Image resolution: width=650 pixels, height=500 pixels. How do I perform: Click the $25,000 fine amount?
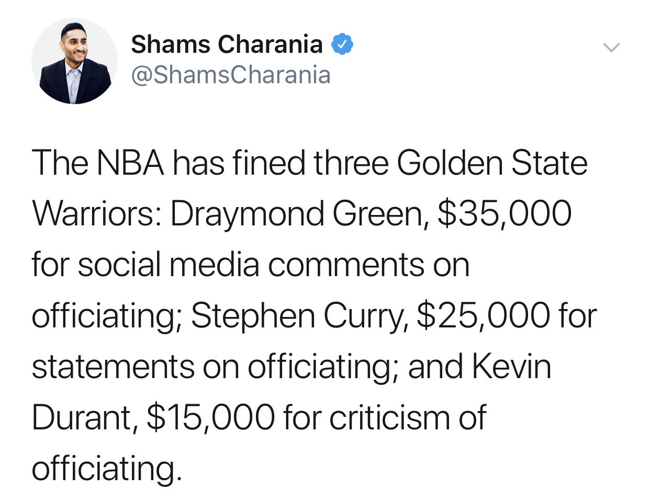(x=483, y=316)
